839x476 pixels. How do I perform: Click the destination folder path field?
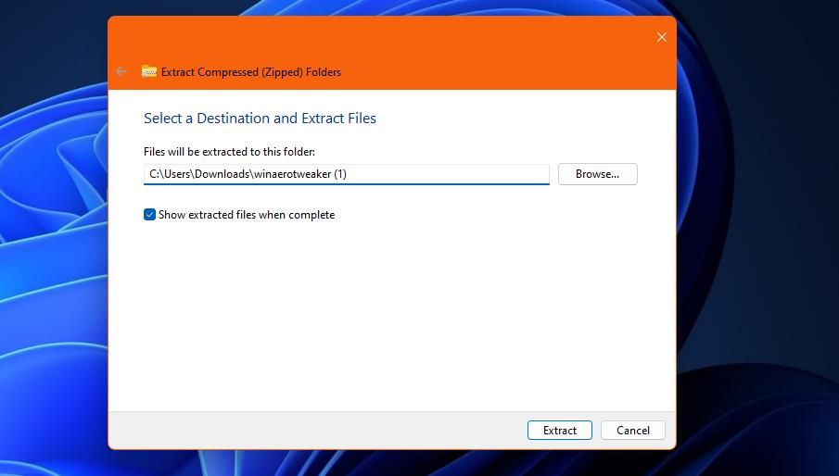coord(346,174)
